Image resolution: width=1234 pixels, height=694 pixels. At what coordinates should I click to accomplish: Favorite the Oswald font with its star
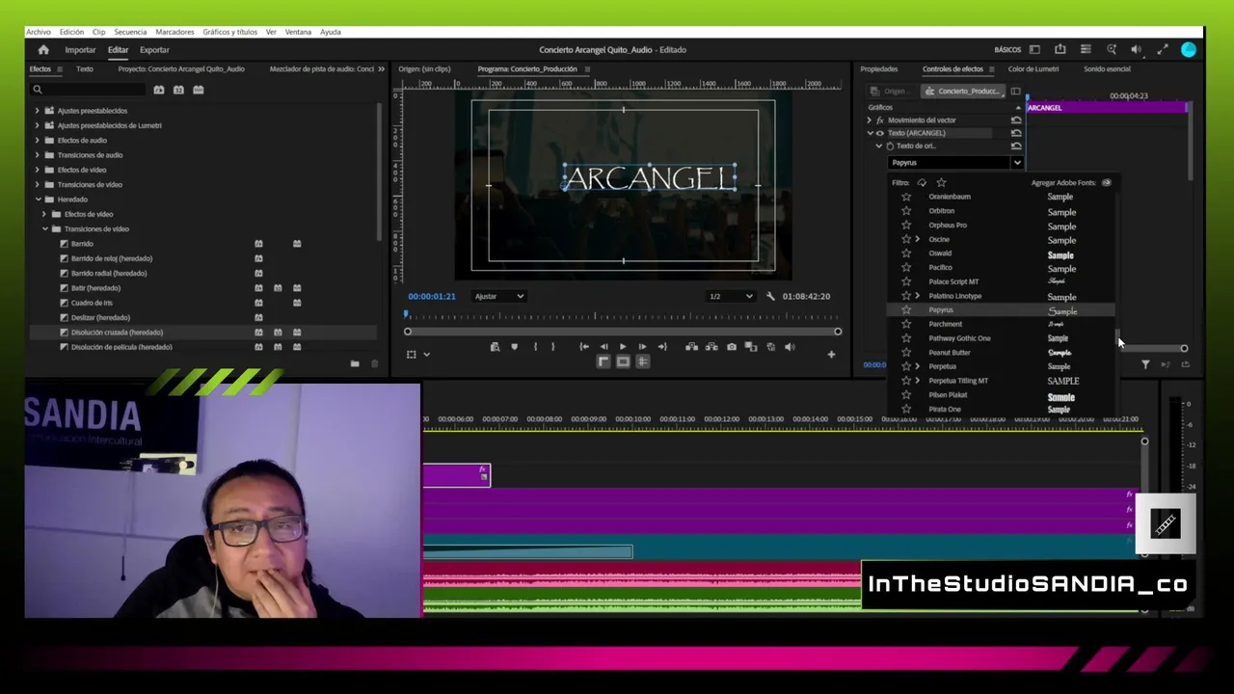point(906,254)
